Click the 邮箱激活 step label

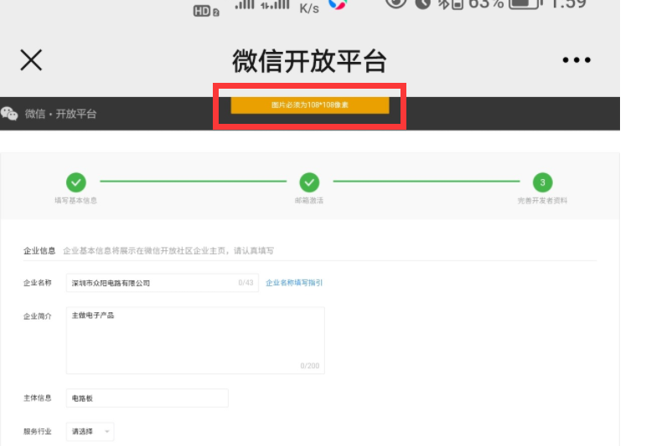309,201
